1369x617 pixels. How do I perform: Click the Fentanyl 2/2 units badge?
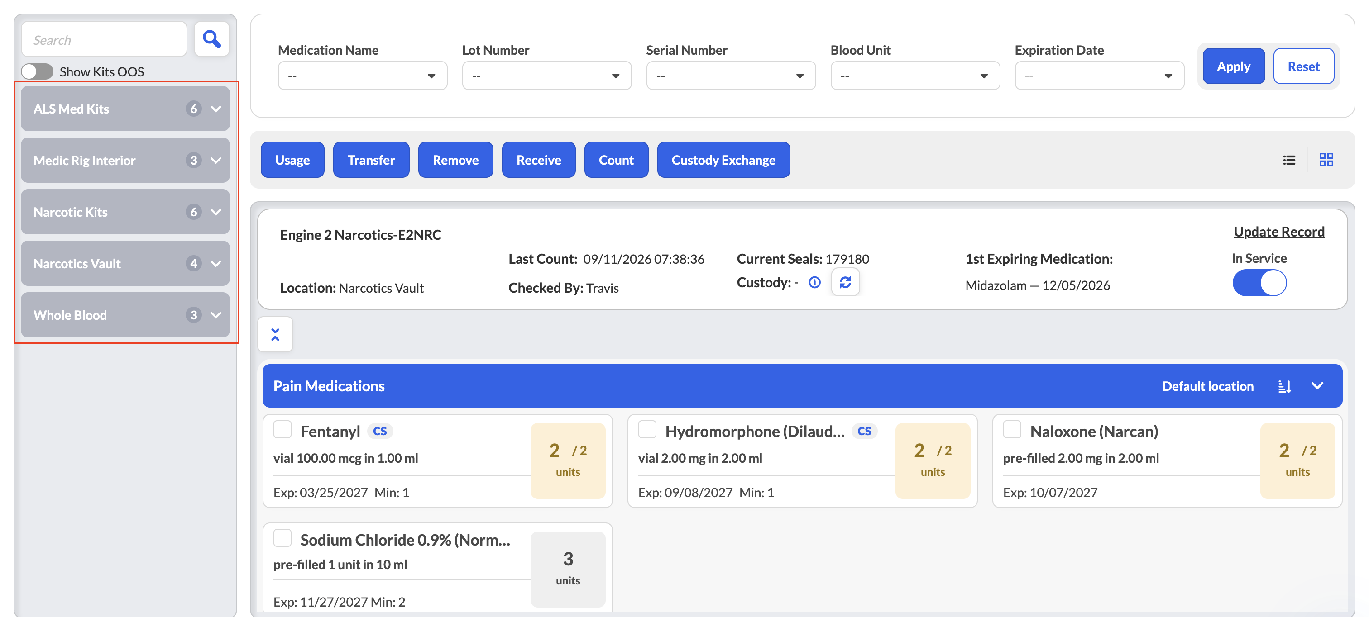tap(568, 460)
